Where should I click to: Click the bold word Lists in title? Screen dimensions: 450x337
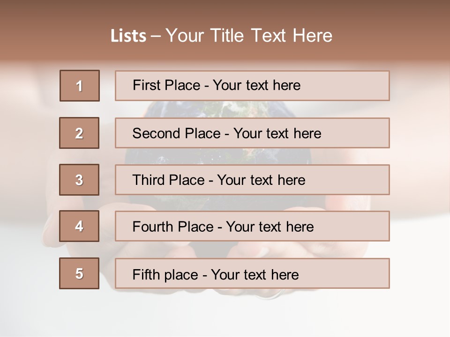pyautogui.click(x=128, y=36)
